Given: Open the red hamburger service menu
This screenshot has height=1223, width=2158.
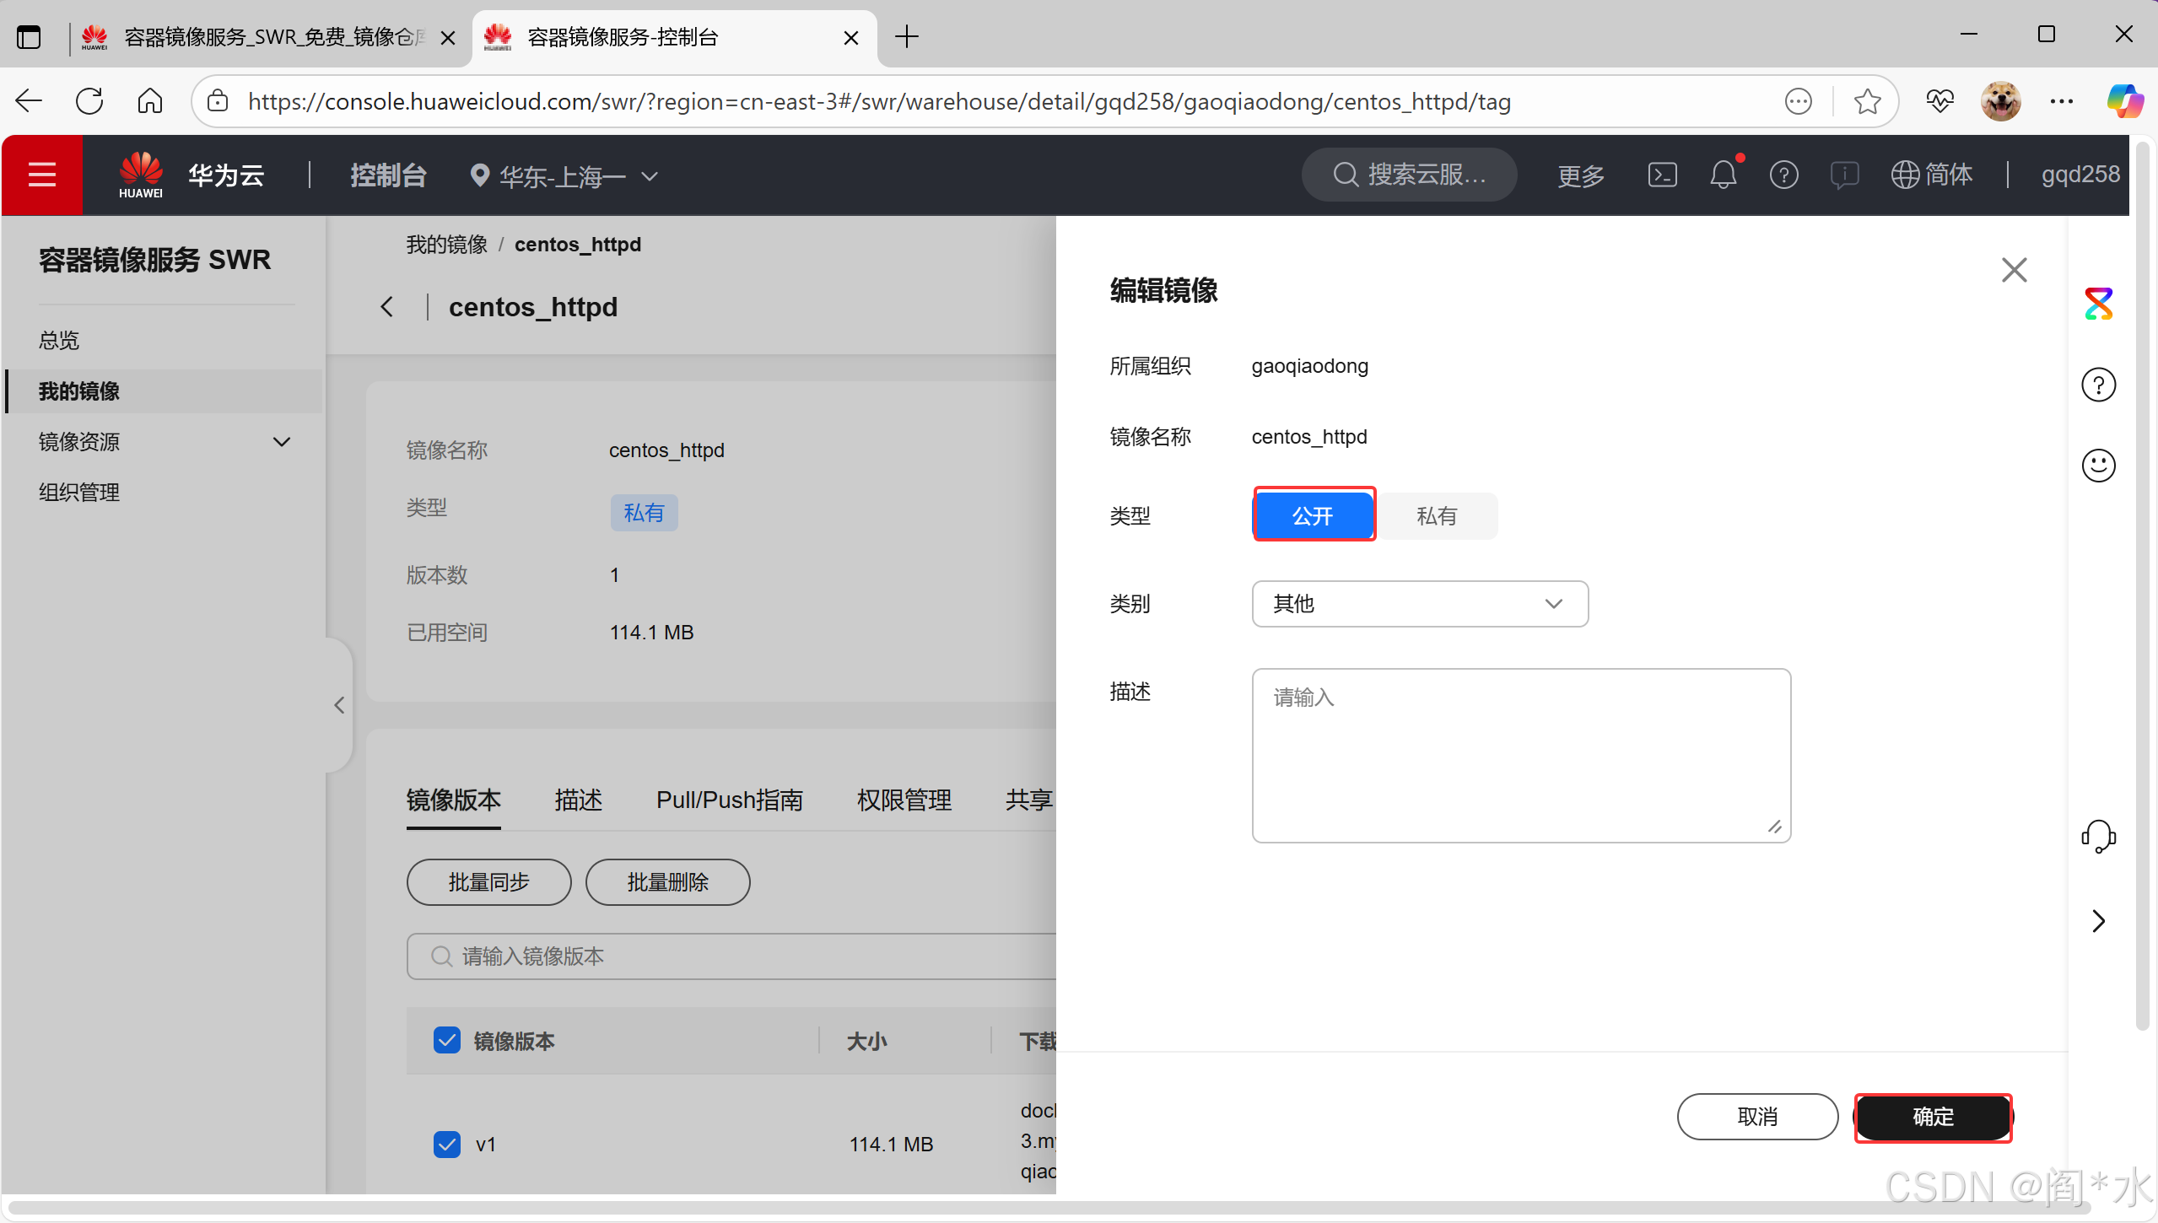Looking at the screenshot, I should point(42,175).
